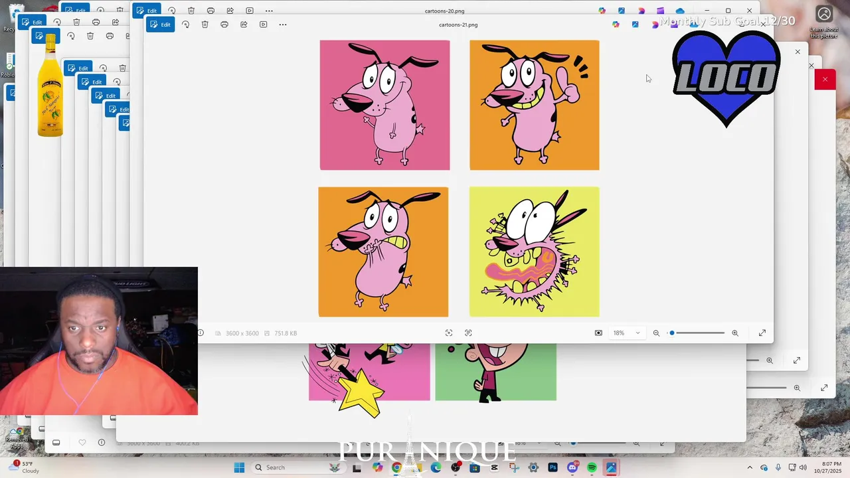
Task: Rotate image in cartoons-20.png window
Action: pos(171,11)
